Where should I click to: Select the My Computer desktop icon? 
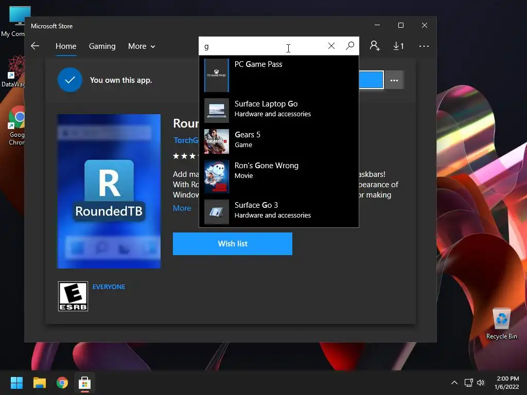pyautogui.click(x=15, y=22)
